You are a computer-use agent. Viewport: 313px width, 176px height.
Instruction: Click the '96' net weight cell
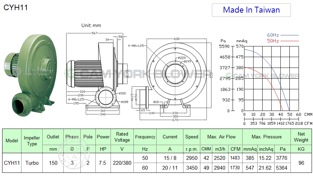pyautogui.click(x=301, y=163)
